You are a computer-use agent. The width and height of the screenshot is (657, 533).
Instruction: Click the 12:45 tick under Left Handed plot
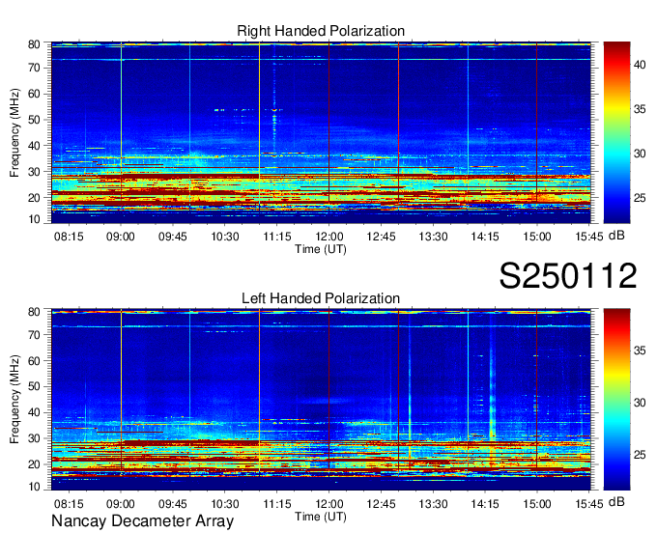pos(381,504)
